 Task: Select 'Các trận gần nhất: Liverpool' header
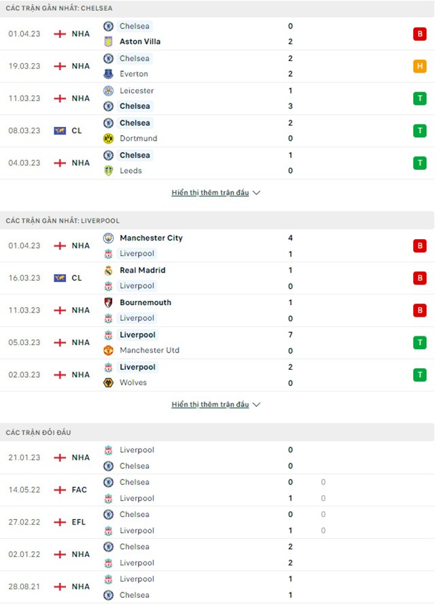63,221
